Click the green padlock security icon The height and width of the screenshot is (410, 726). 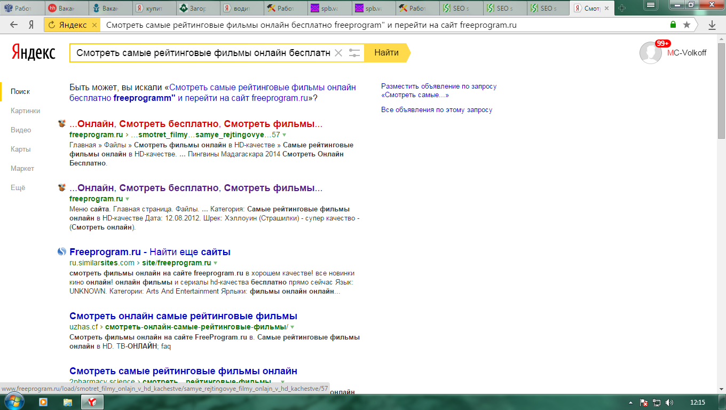click(x=674, y=25)
